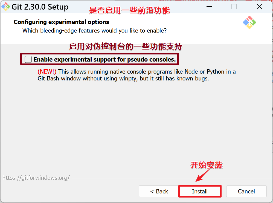Screen dimensions: 273x203
Task: Go back with the Back button
Action: pyautogui.click(x=159, y=191)
